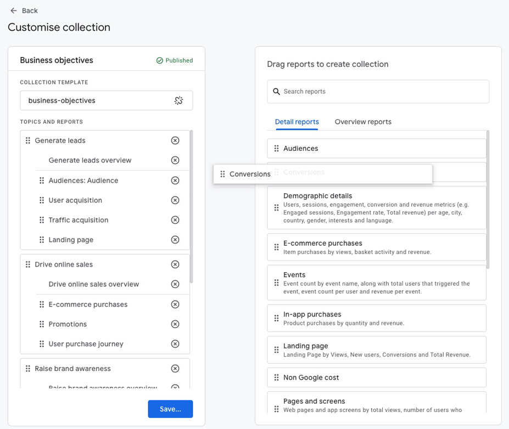This screenshot has width=509, height=429.
Task: Grab the Promotions drag handle
Action: point(42,324)
